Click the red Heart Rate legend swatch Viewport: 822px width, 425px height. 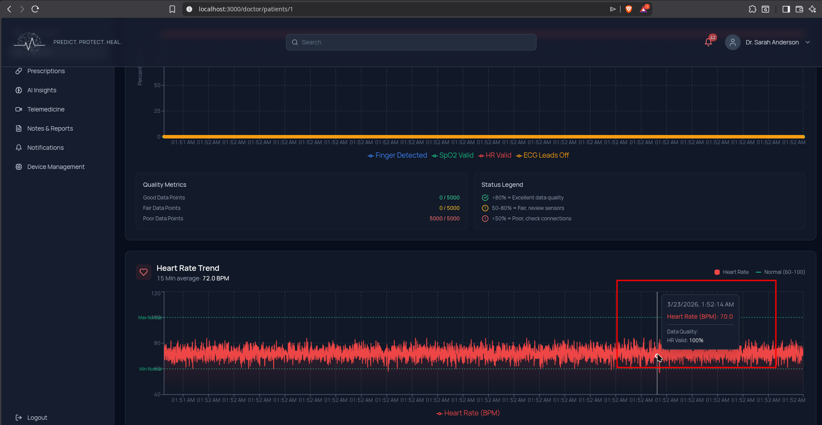tap(717, 272)
